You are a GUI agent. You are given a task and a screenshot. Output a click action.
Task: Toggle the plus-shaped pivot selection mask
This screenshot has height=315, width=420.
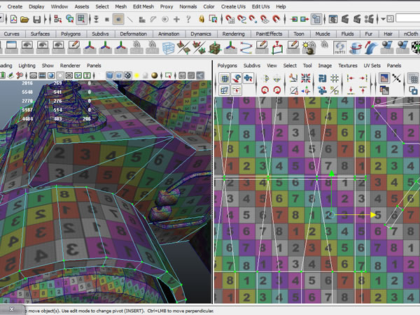[176, 20]
